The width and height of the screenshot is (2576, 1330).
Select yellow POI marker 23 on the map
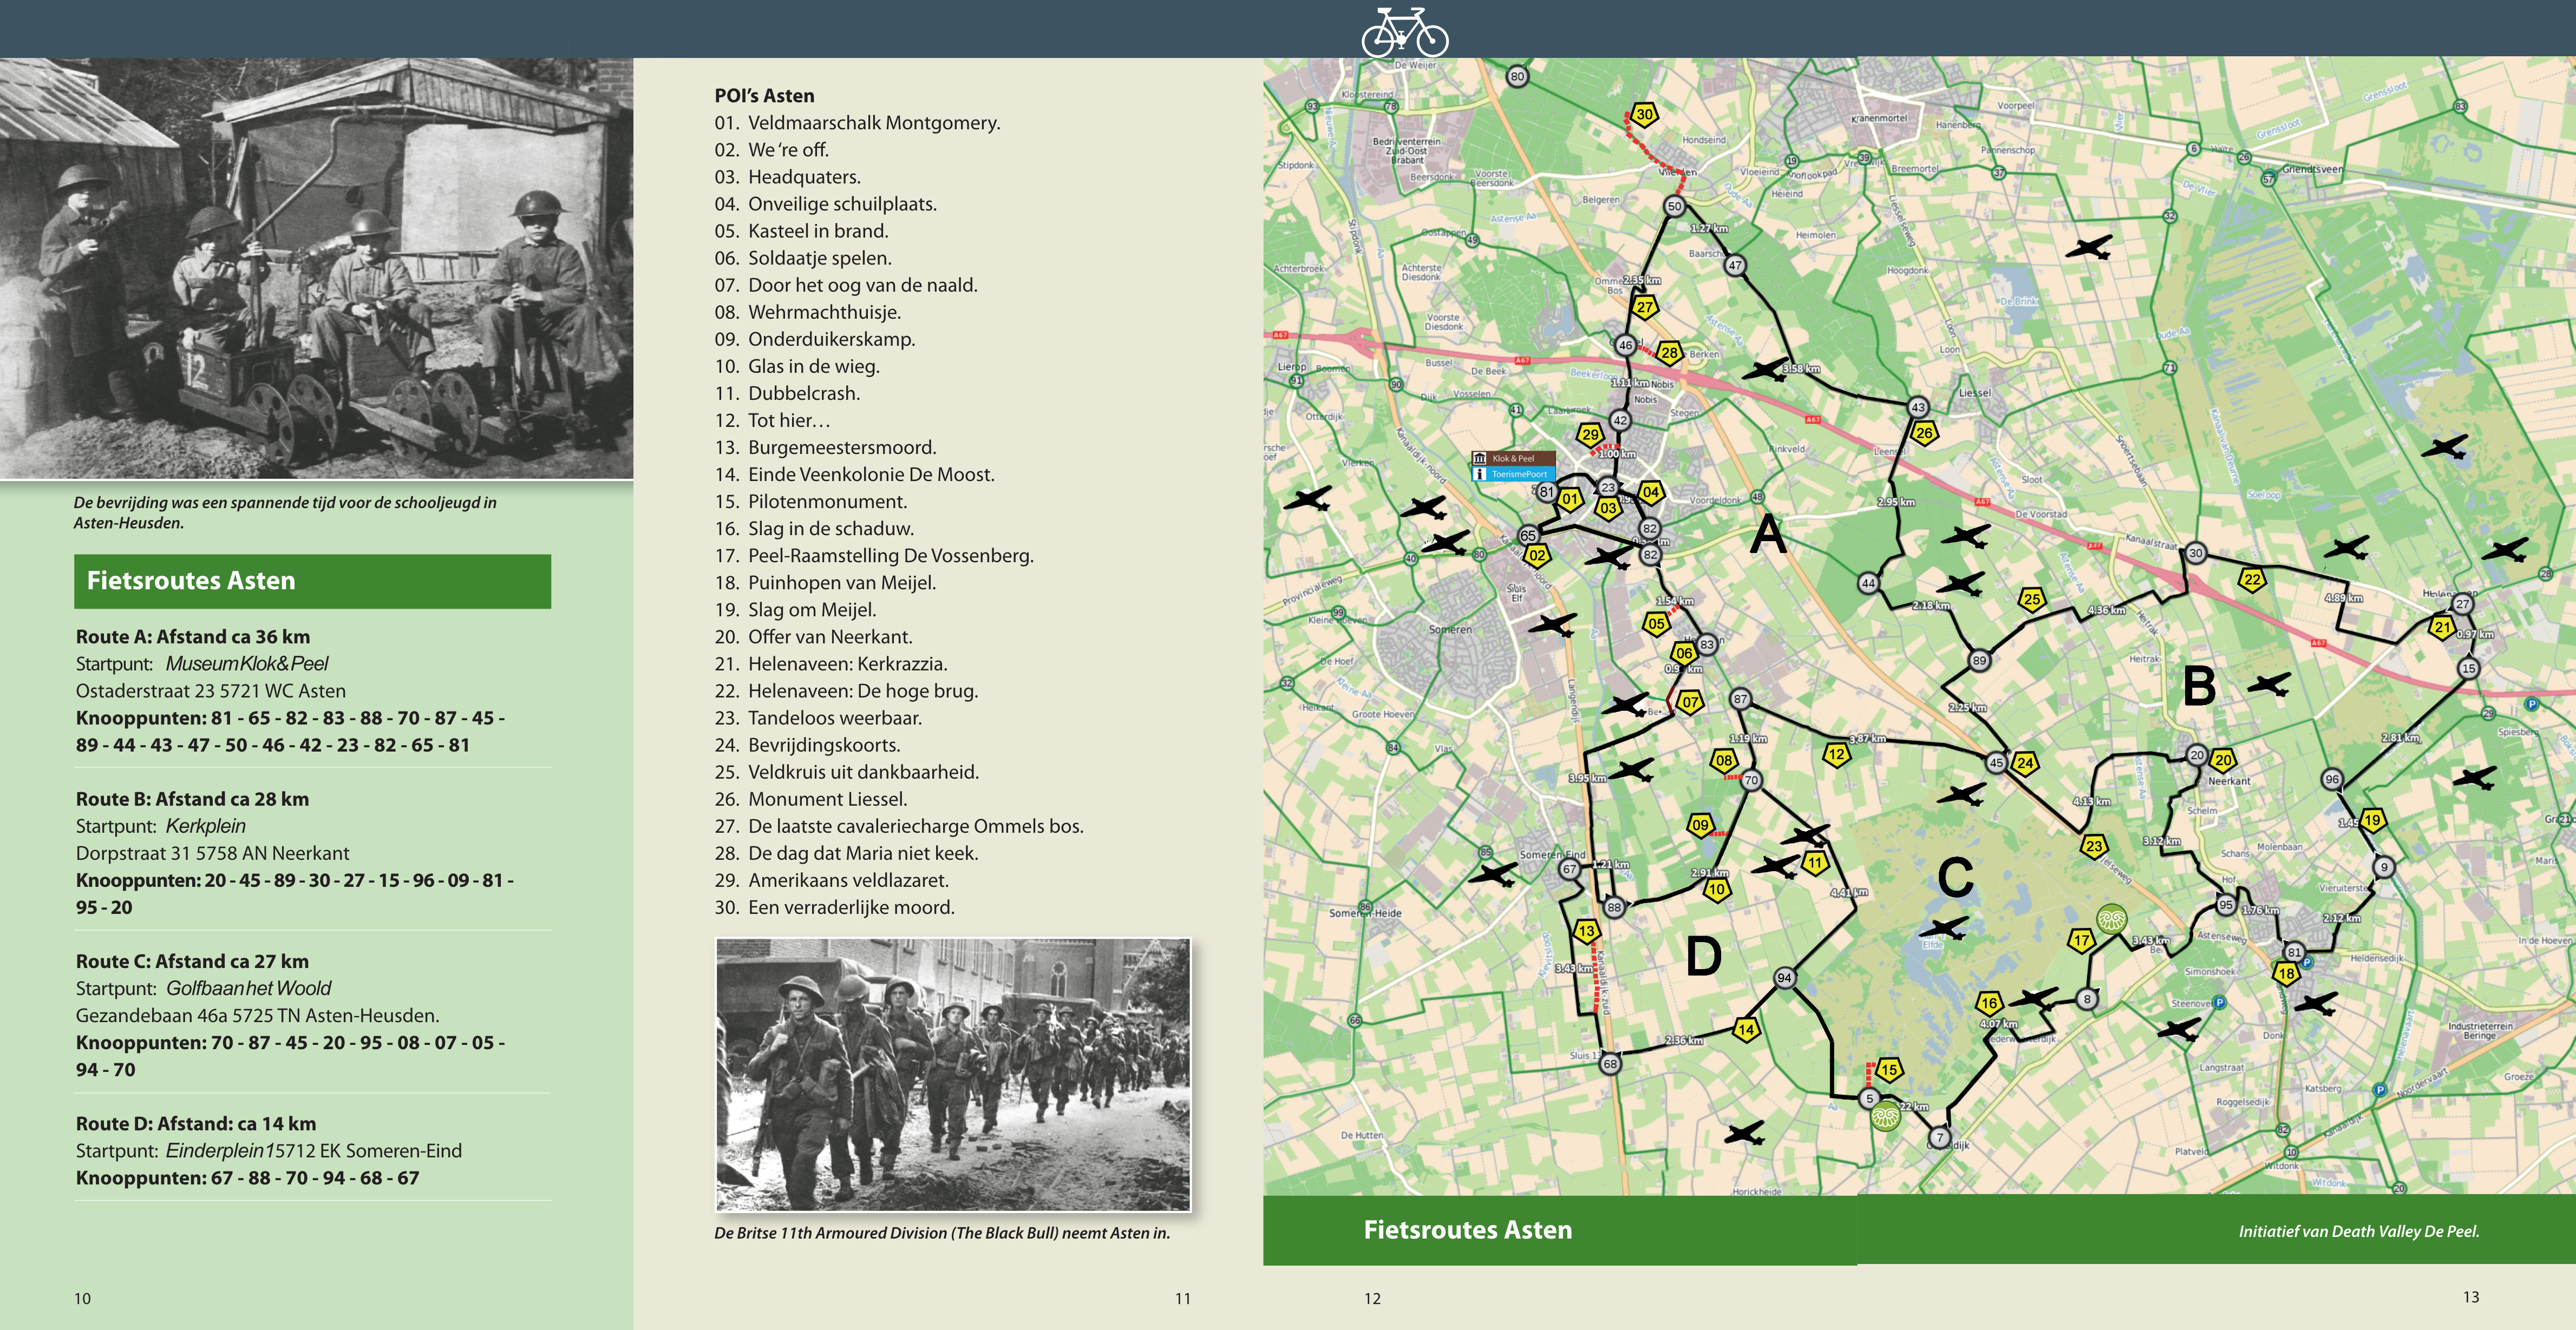[x=2094, y=846]
